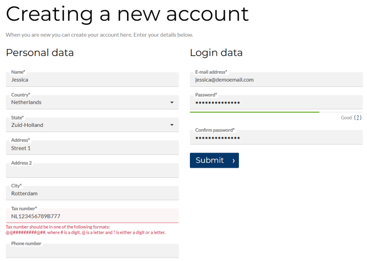Expand the Country dropdown showing Netherlands

(172, 102)
